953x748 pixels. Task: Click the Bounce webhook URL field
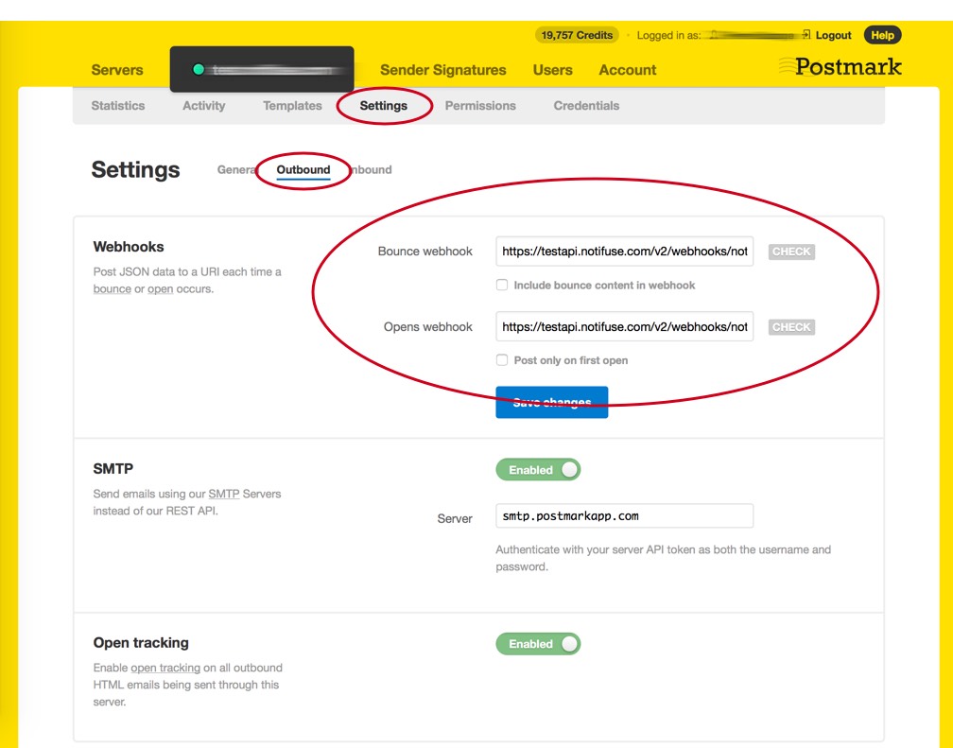coord(625,252)
